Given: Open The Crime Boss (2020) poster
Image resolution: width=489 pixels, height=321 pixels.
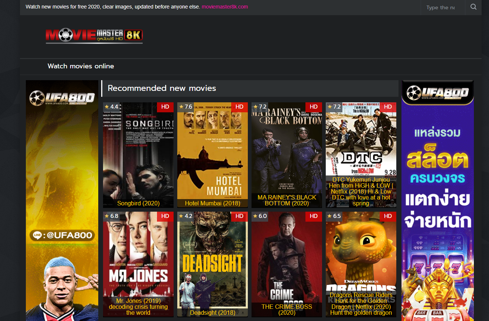Looking at the screenshot, I should [x=287, y=259].
